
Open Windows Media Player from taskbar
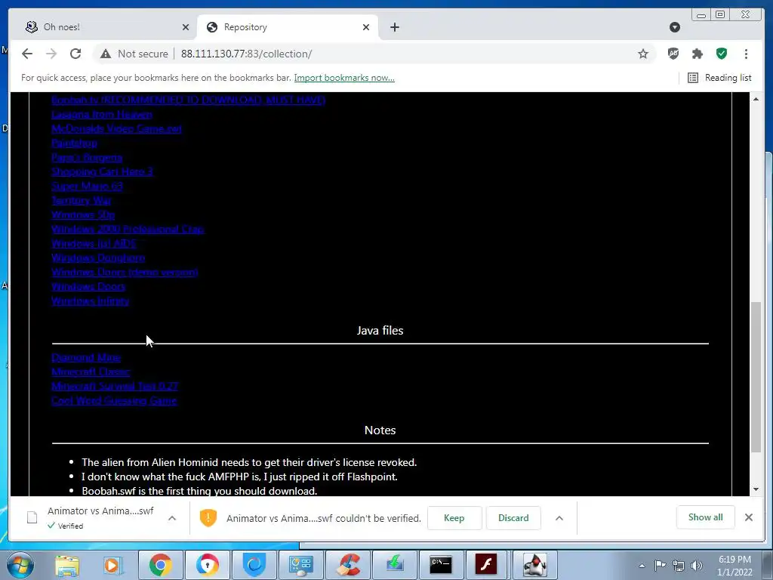pos(112,565)
